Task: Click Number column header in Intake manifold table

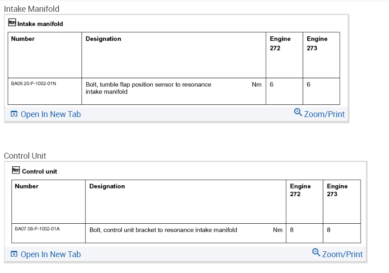Action: click(23, 39)
